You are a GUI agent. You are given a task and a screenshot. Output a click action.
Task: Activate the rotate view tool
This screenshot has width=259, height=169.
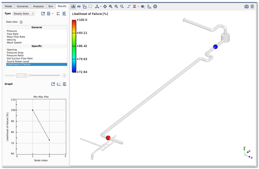click(73, 7)
